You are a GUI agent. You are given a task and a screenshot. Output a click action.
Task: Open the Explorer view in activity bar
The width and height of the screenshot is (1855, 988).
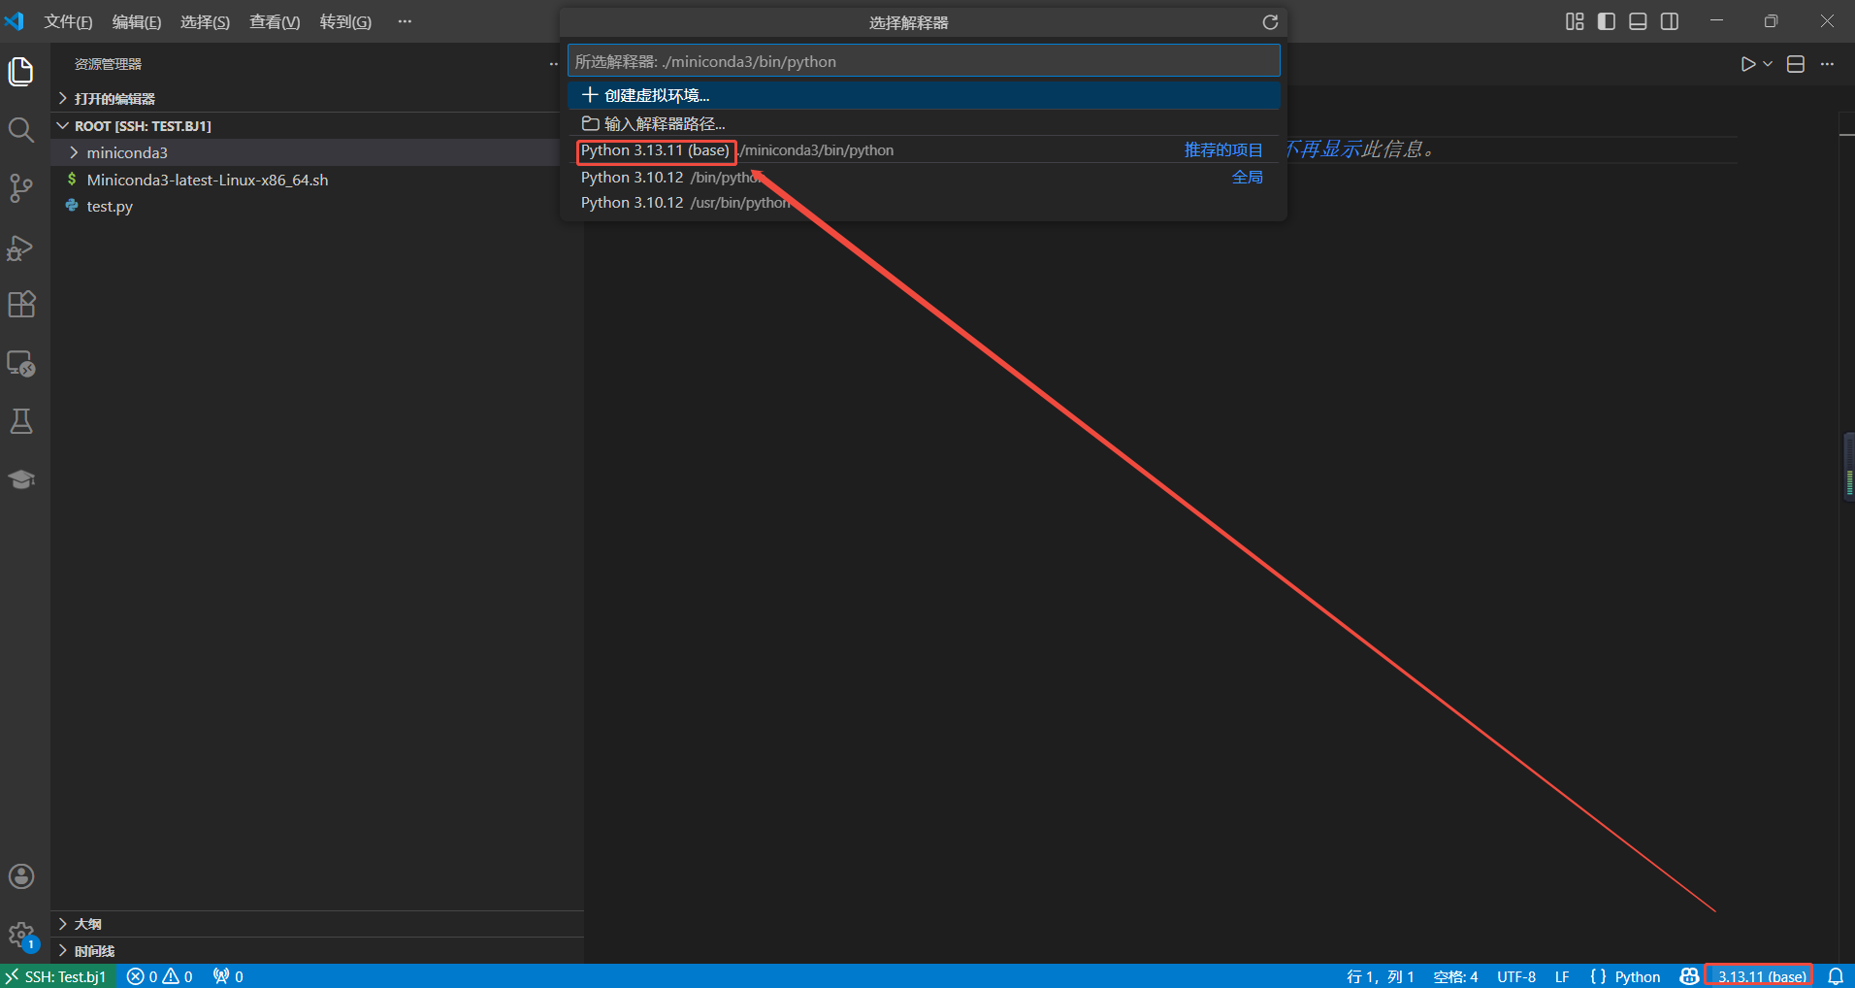pos(21,72)
